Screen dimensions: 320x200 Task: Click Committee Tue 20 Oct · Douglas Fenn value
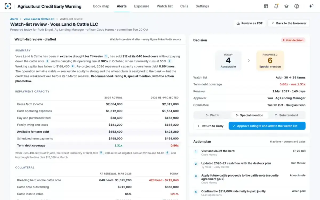coord(286,105)
